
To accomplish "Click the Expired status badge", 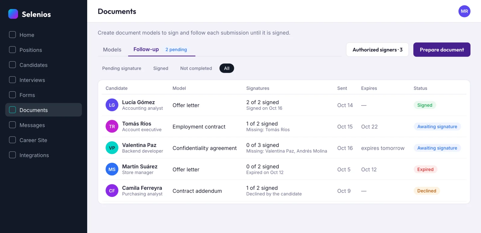I will coord(425,169).
